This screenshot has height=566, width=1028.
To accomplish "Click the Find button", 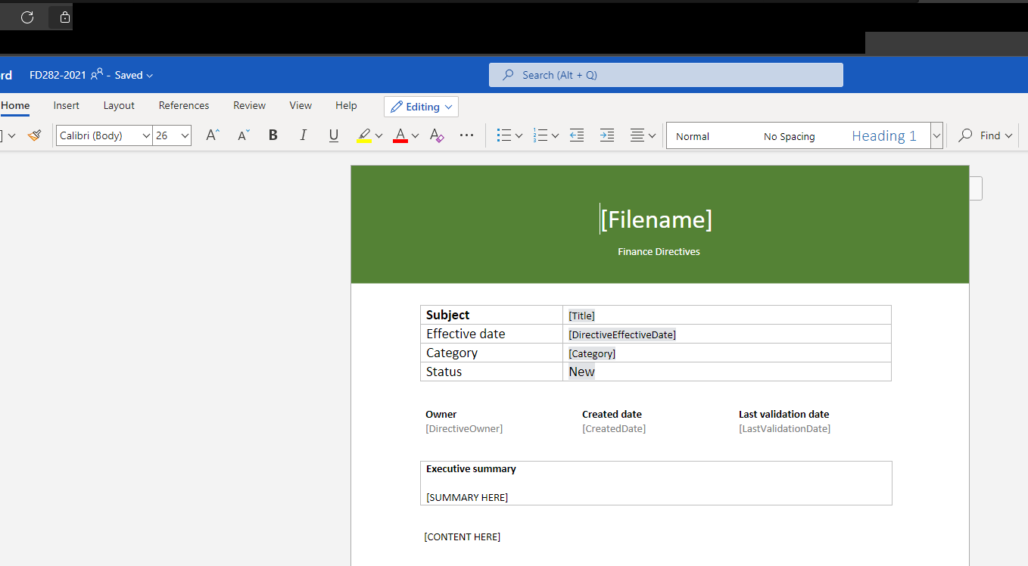I will (986, 135).
